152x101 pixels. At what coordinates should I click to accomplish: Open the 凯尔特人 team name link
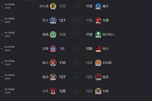coord(109,35)
